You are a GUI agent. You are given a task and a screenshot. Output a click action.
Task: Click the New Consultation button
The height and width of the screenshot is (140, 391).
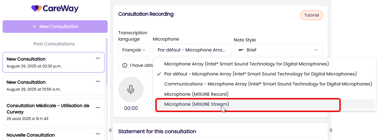click(55, 27)
